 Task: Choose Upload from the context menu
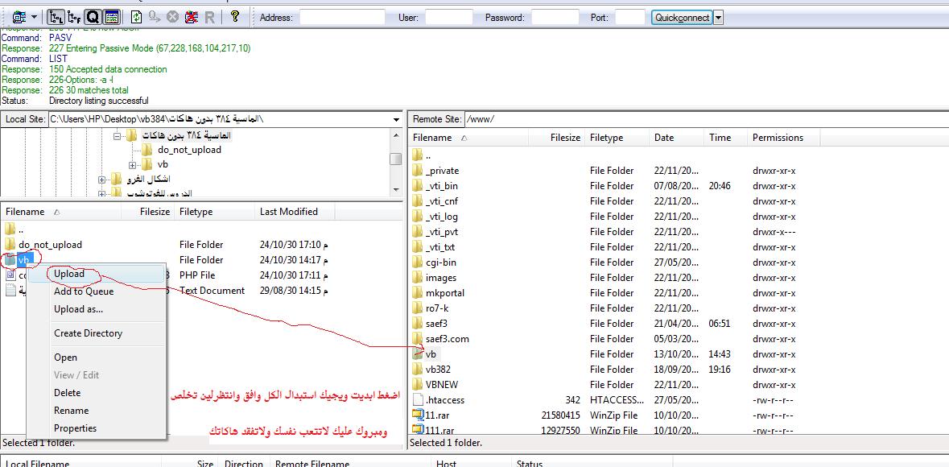69,274
